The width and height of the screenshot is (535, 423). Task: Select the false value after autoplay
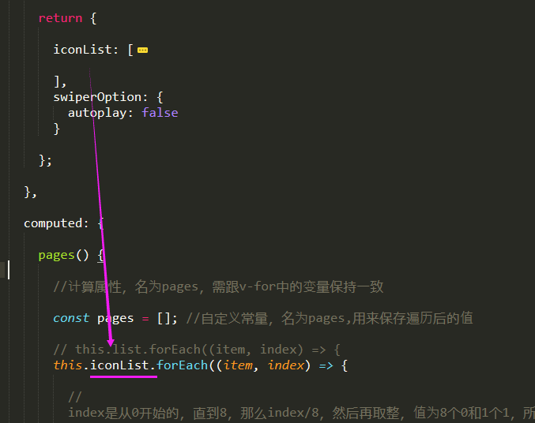(160, 113)
